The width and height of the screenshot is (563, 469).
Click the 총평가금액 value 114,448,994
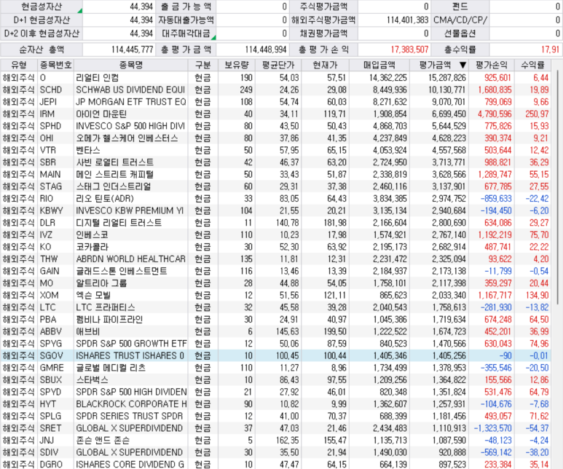click(x=266, y=50)
